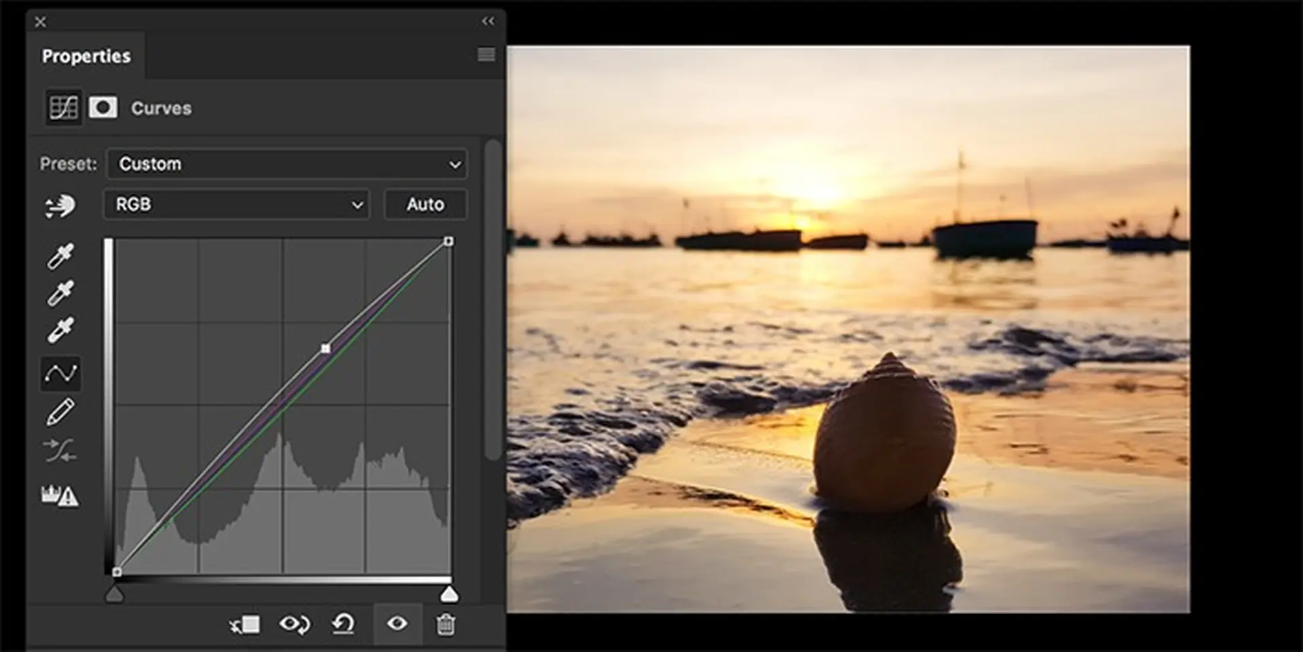Collapse the panel with double arrows
1303x652 pixels.
pyautogui.click(x=488, y=22)
